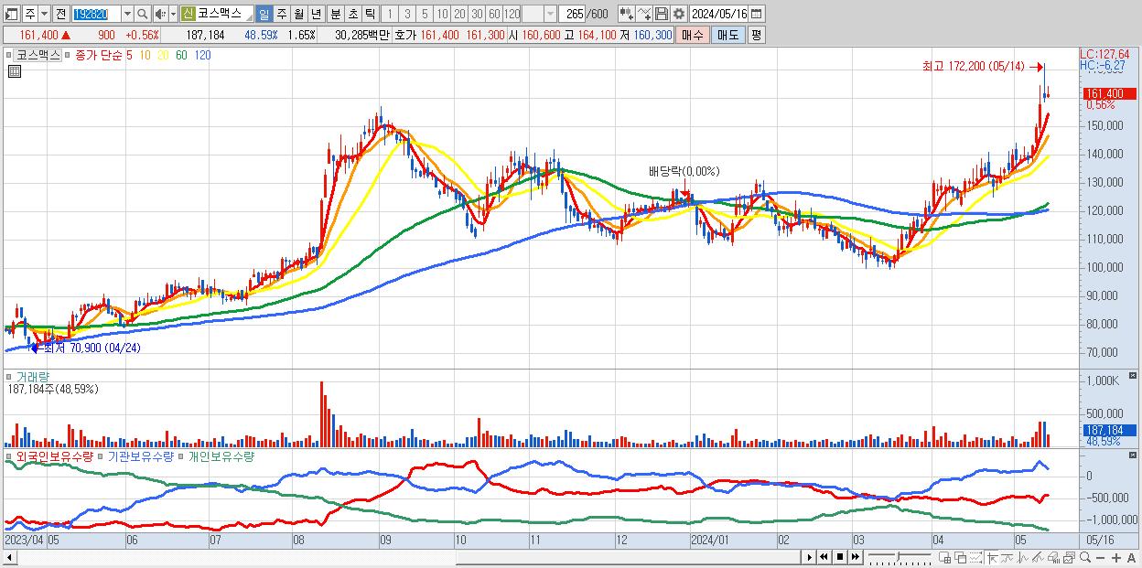Image resolution: width=1142 pixels, height=568 pixels.
Task: Choose the 1 interval button
Action: coord(389,15)
